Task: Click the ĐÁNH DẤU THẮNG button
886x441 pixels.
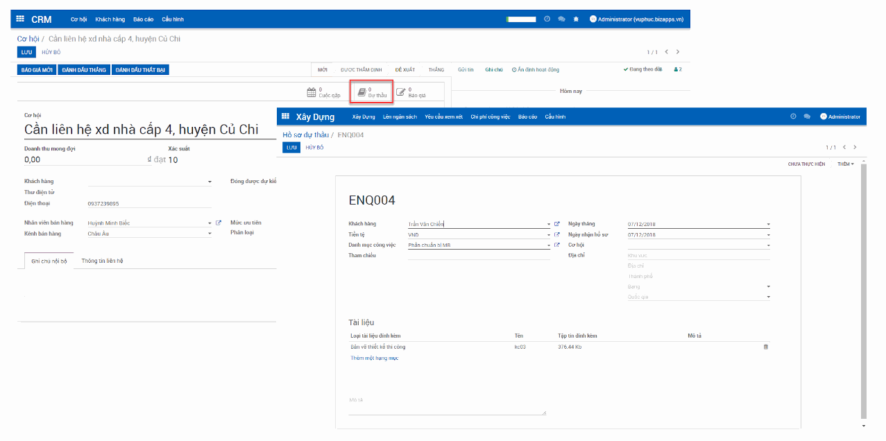Action: [x=83, y=69]
